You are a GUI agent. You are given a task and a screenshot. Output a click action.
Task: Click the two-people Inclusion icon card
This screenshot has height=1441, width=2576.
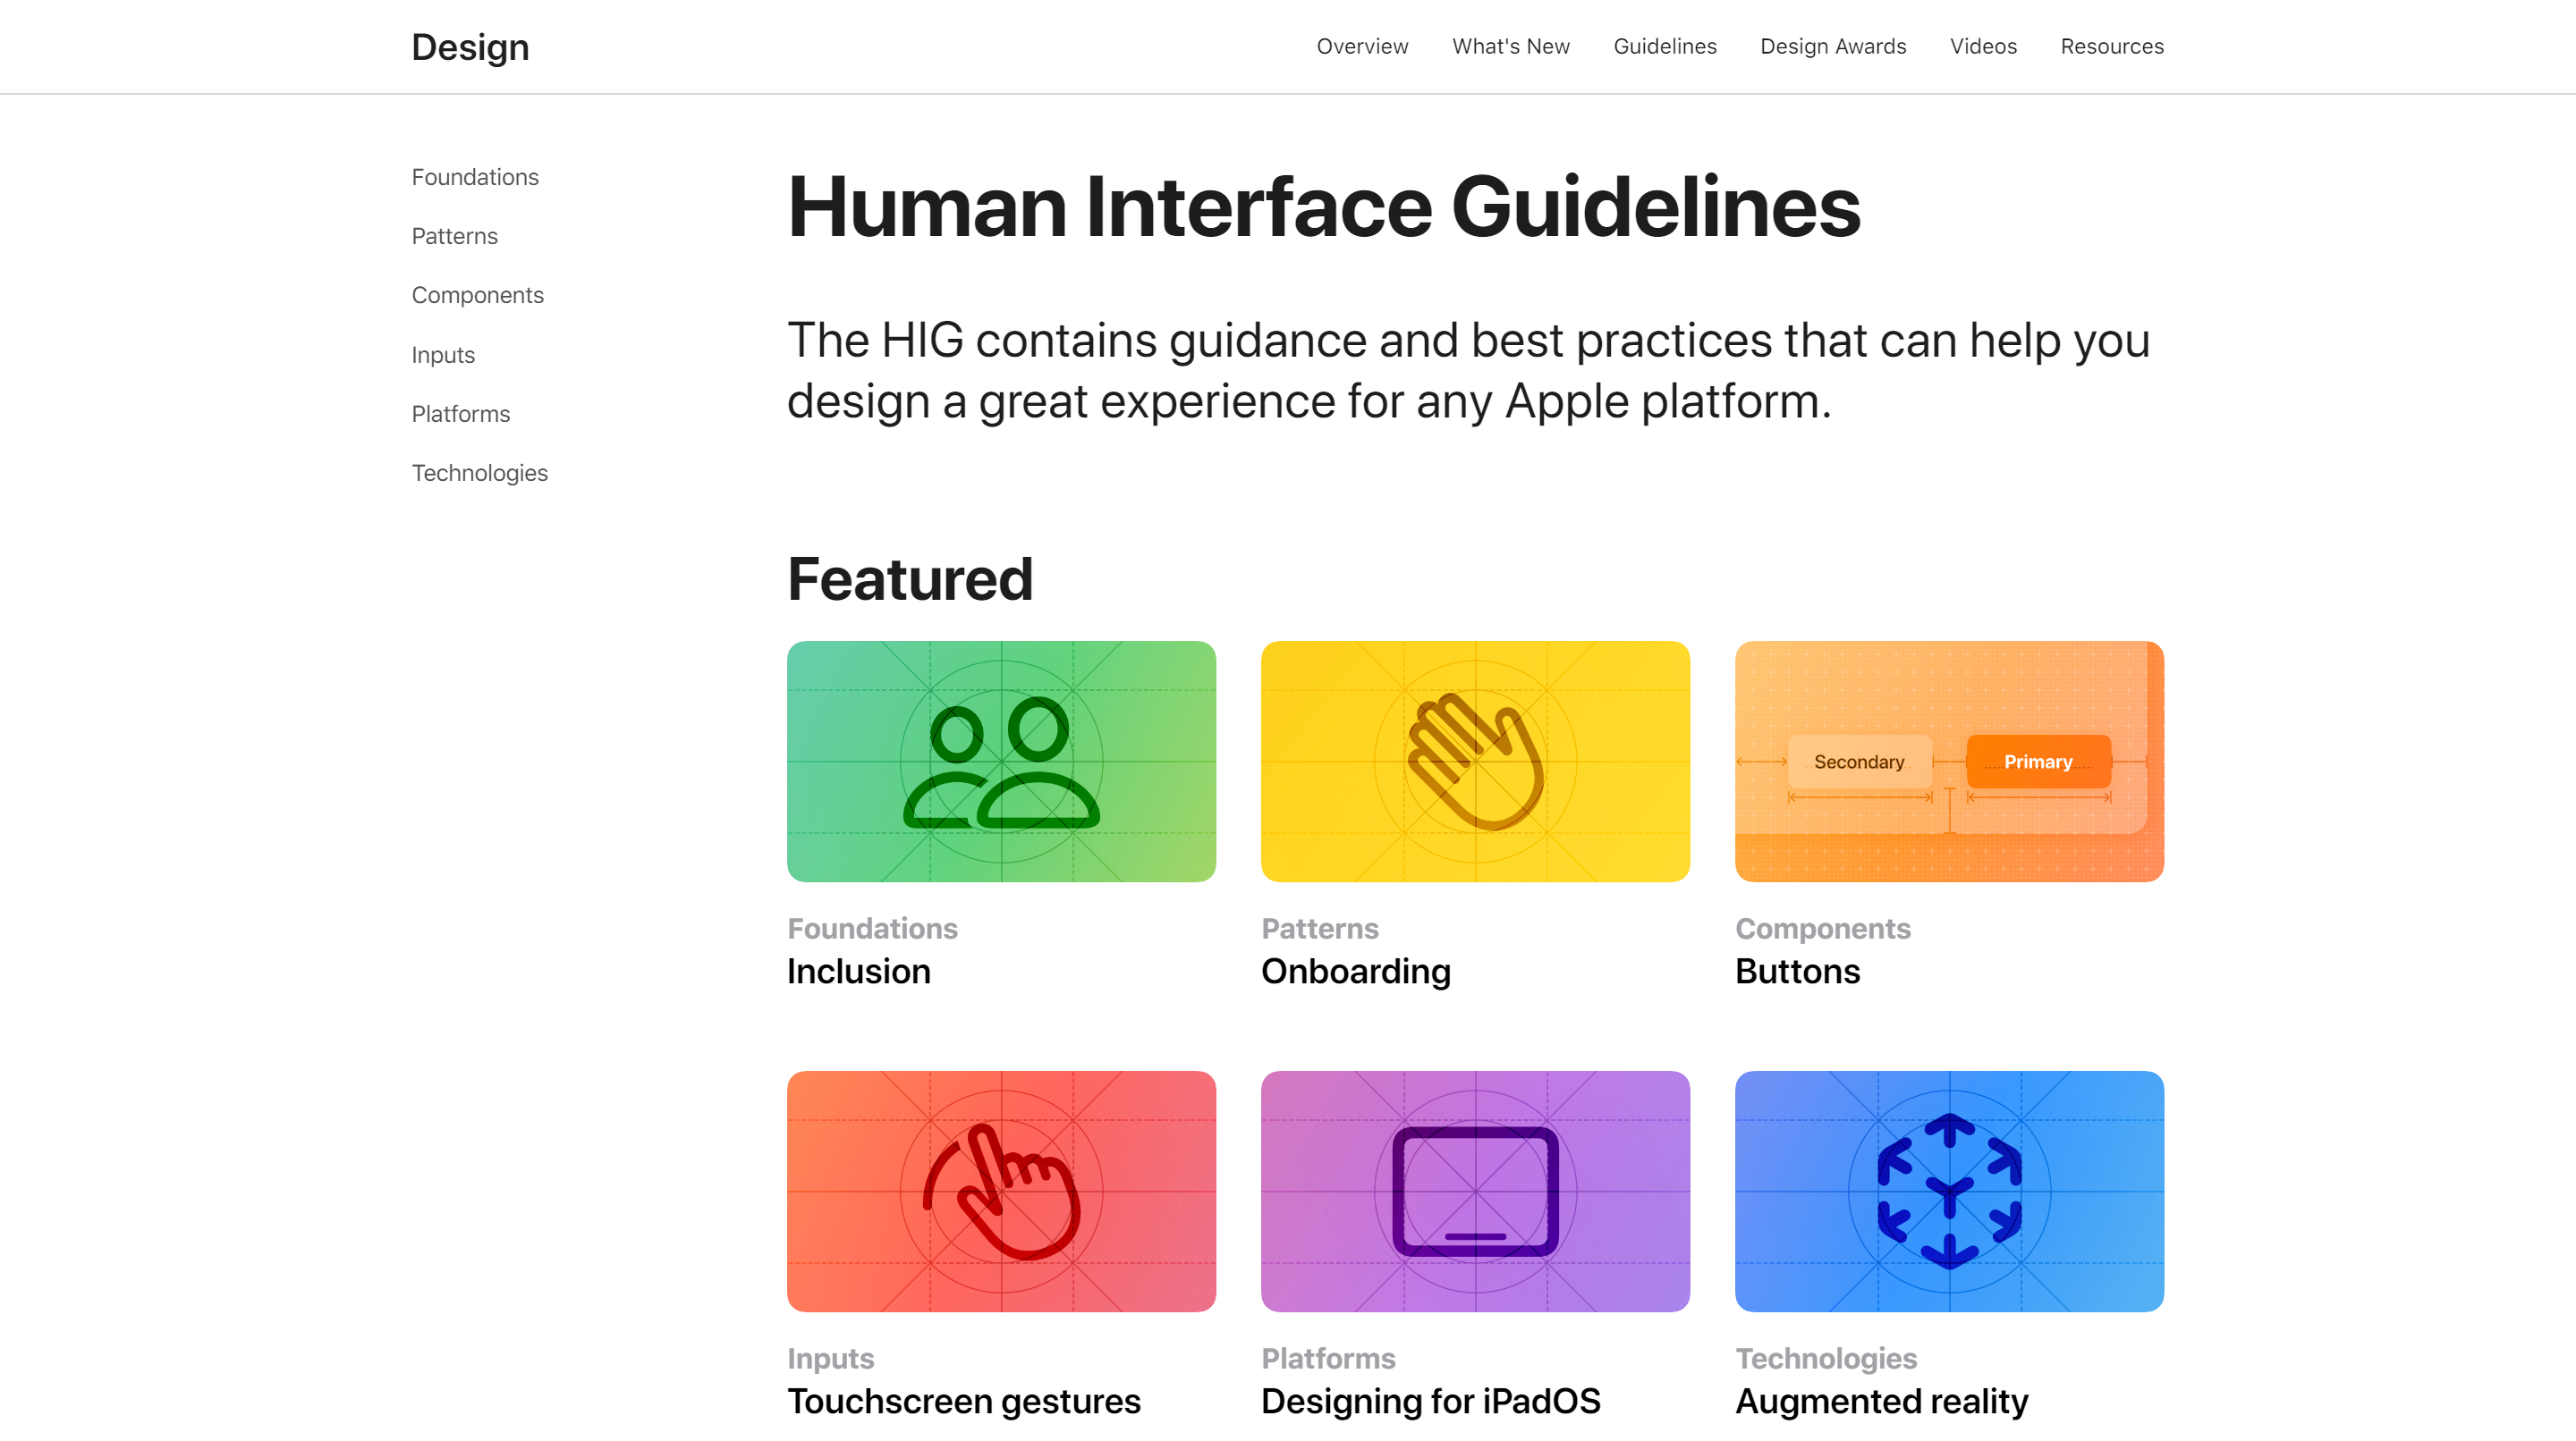click(x=1001, y=762)
